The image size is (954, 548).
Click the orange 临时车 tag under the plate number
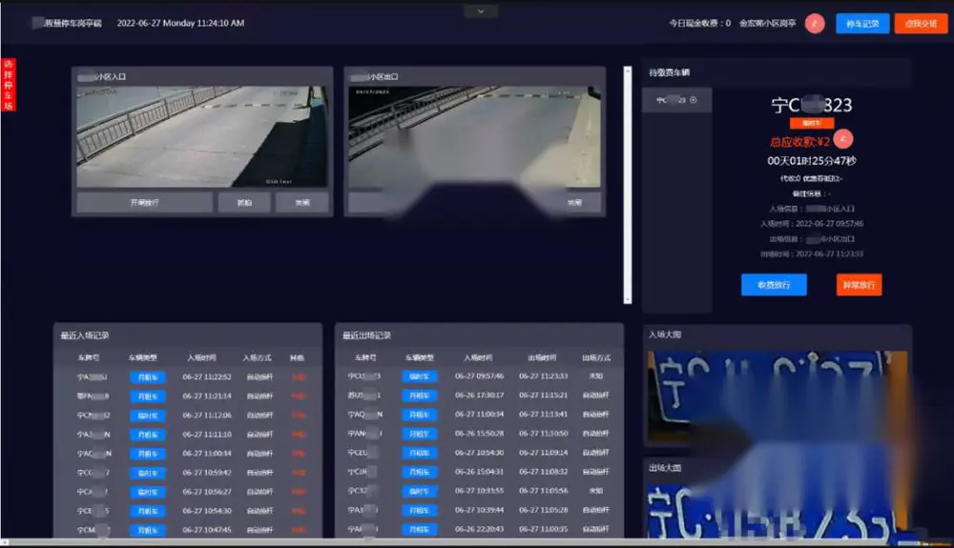click(812, 123)
